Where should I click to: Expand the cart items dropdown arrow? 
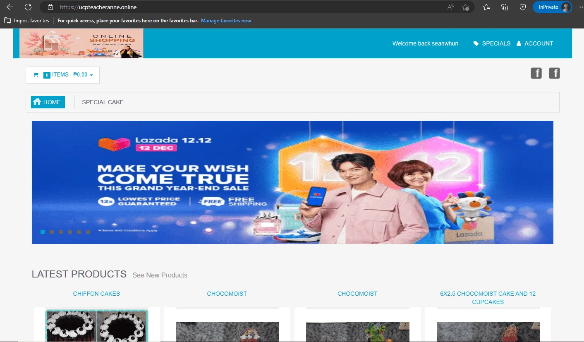click(x=91, y=75)
